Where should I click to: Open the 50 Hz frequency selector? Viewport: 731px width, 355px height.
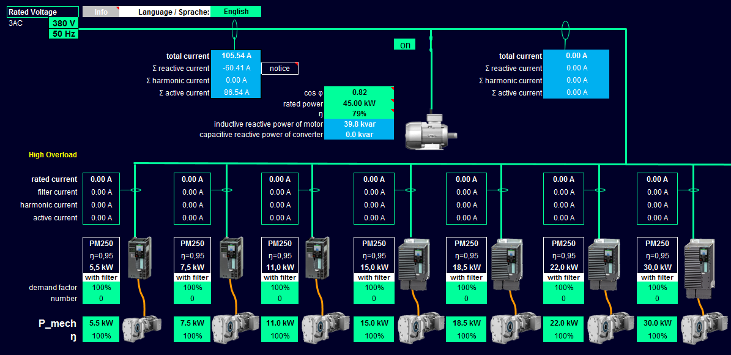64,34
